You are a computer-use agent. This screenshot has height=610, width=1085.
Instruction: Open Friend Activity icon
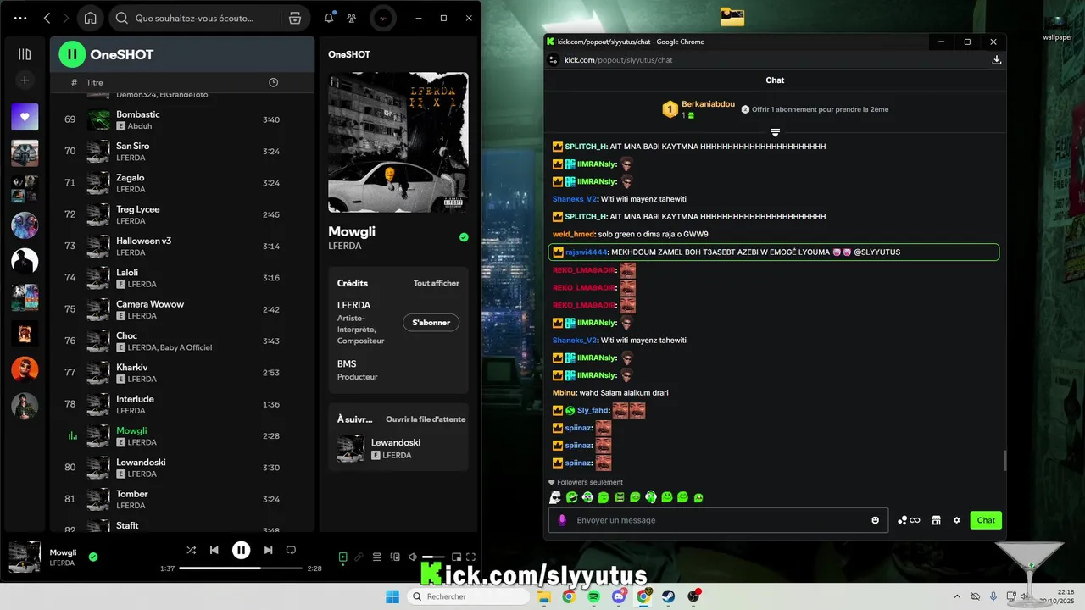click(x=352, y=18)
